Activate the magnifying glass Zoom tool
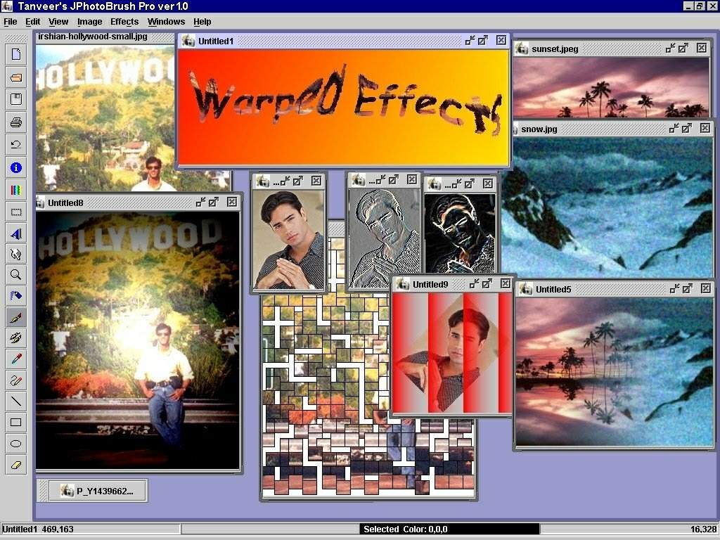Viewport: 720px width, 540px height. [x=16, y=275]
